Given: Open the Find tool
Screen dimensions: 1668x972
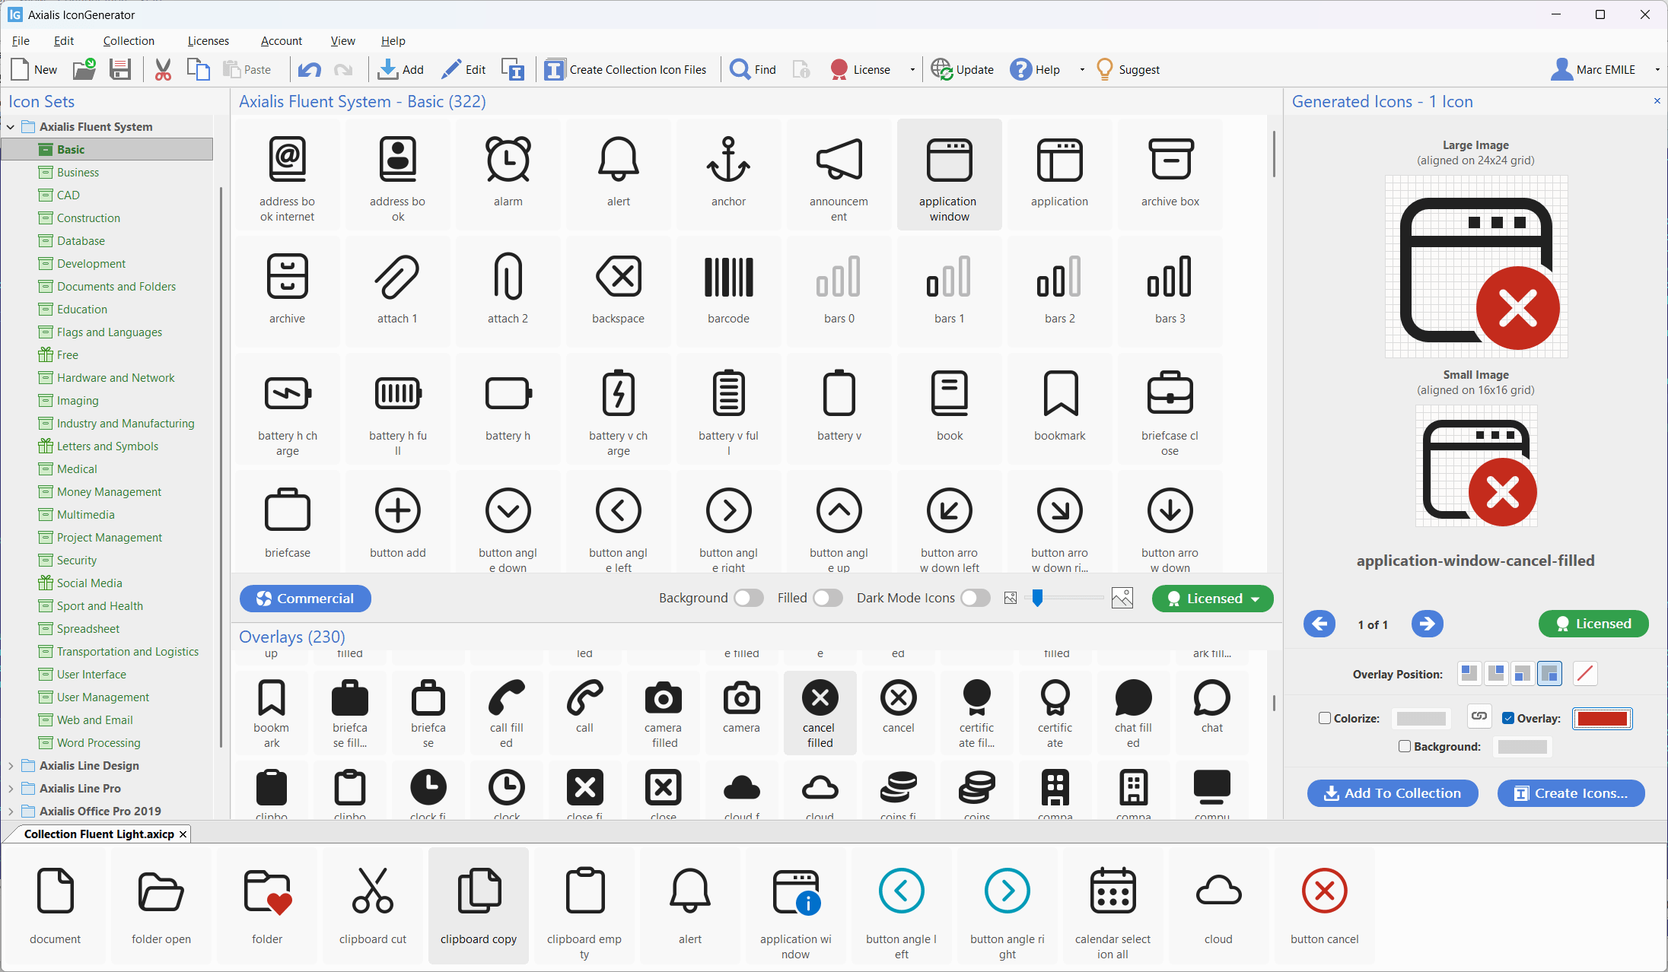Looking at the screenshot, I should [x=753, y=69].
